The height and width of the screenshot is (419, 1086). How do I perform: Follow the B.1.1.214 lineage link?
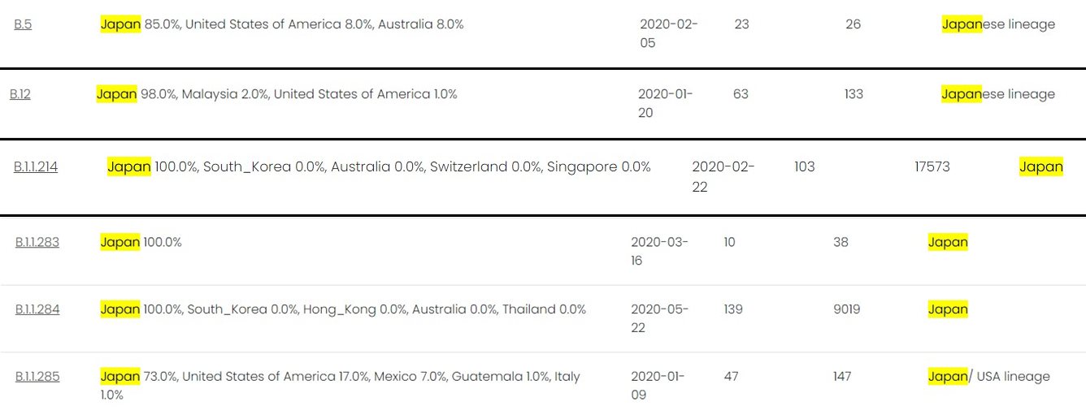pos(36,167)
